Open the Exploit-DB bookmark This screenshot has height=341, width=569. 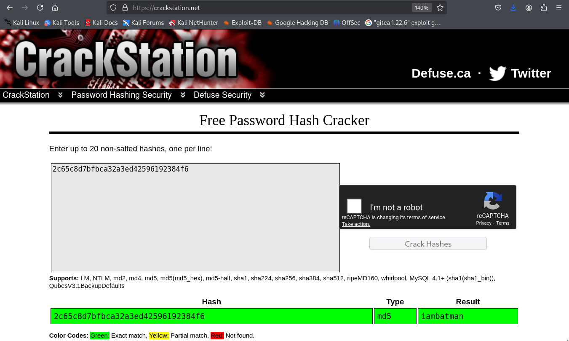coord(242,23)
